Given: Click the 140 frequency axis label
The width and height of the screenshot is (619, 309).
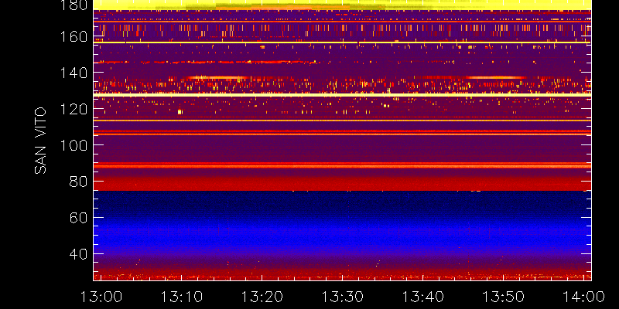Looking at the screenshot, I should coord(74,73).
